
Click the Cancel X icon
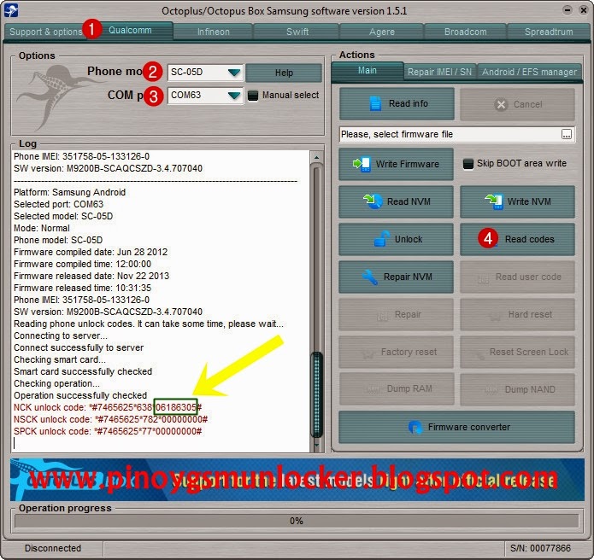[x=501, y=104]
